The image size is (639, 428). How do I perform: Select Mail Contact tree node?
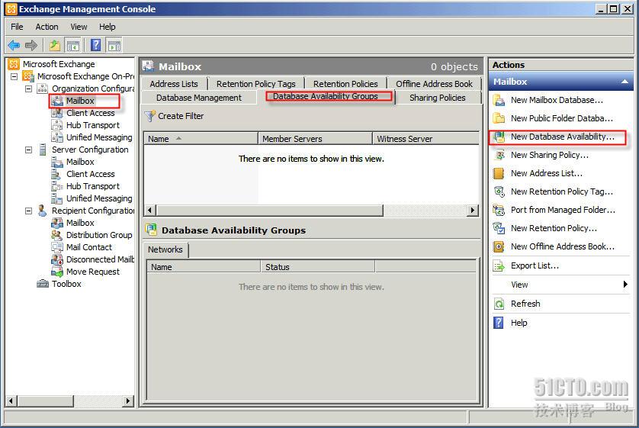coord(89,247)
